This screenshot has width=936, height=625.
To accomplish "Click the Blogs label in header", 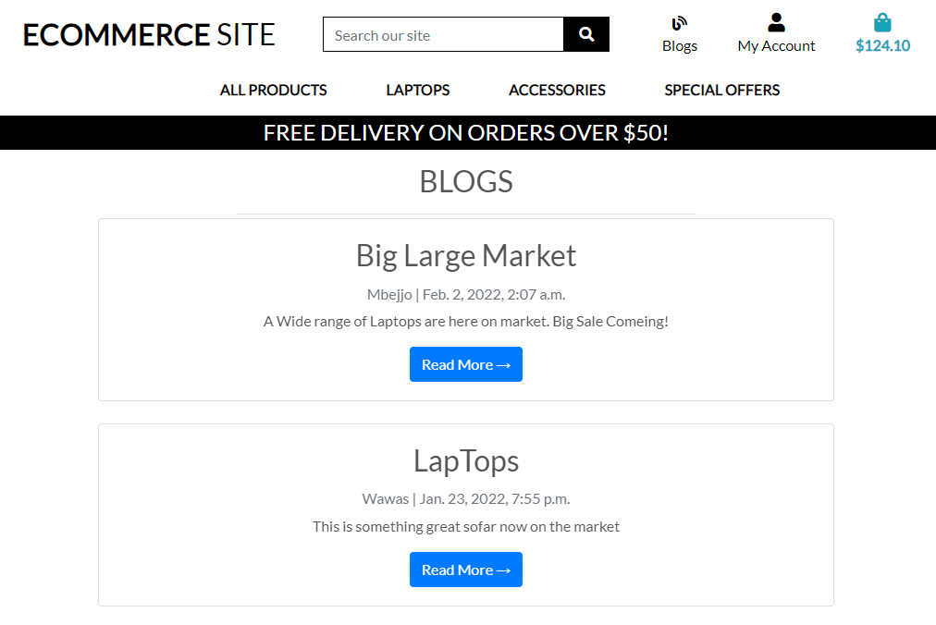I will point(679,46).
